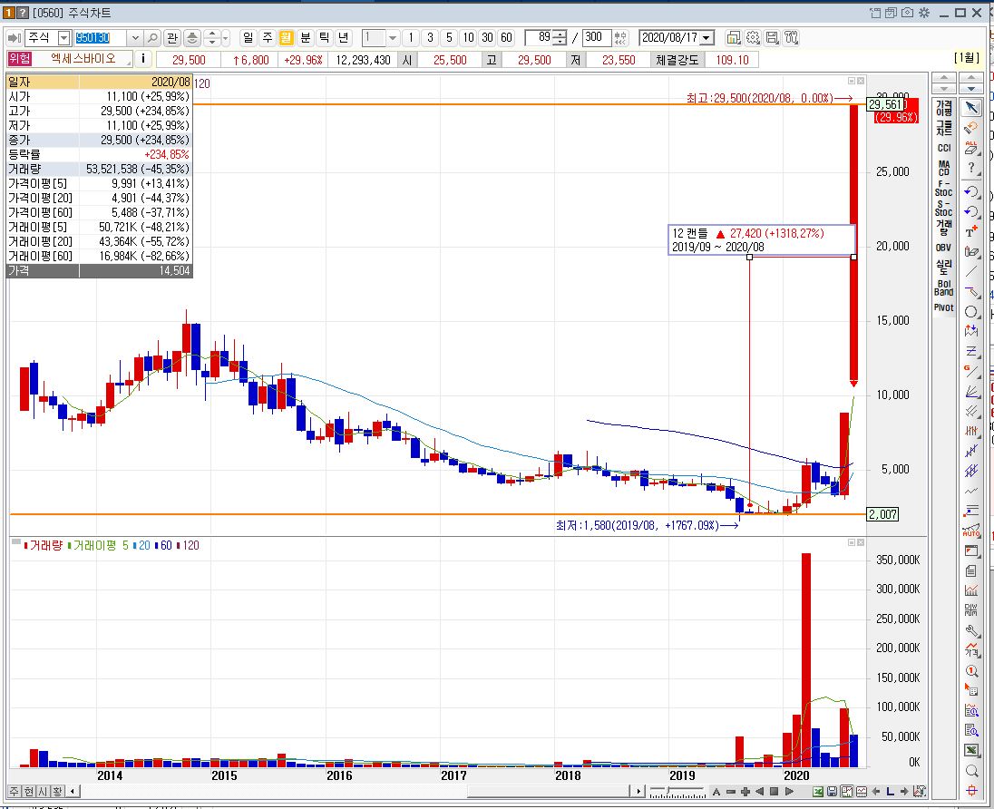Select the arrow pointer tool

(971, 107)
